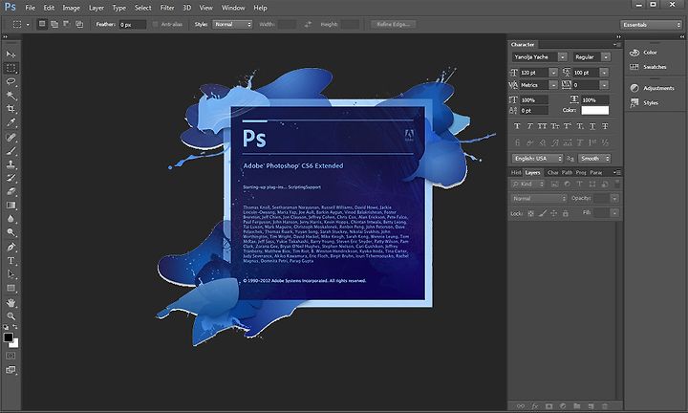
Task: Open the Metrics kerning dropdown
Action: click(x=553, y=85)
